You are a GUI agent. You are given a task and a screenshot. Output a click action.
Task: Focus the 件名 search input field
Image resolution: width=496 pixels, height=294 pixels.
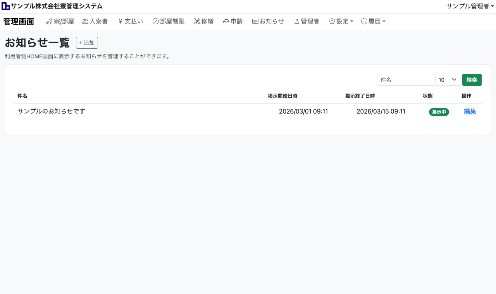[406, 80]
